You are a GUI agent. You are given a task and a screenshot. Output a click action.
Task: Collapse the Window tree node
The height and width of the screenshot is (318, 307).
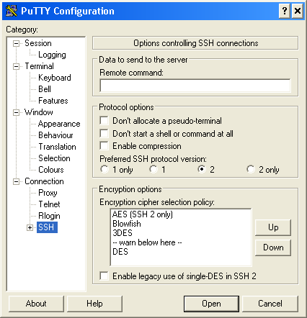click(16, 112)
